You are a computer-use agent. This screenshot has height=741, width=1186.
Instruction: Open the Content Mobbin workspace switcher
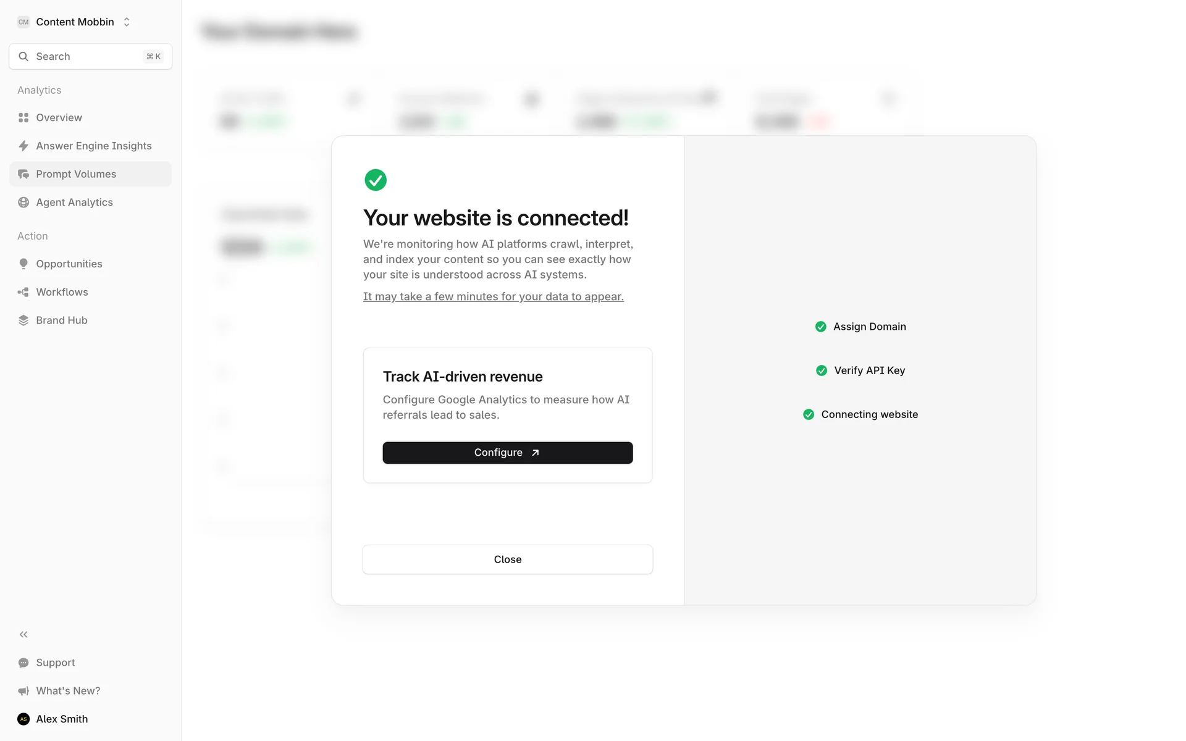(x=74, y=22)
